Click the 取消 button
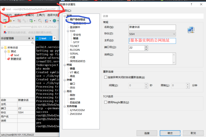206x137 pixels. click(193, 133)
